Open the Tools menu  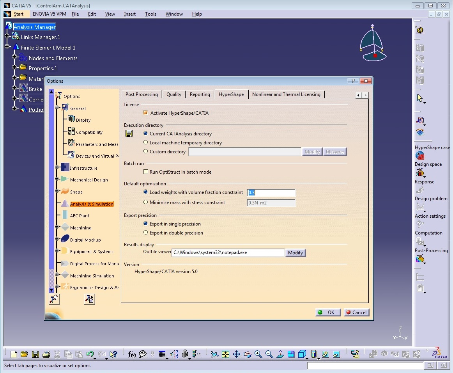pos(150,14)
